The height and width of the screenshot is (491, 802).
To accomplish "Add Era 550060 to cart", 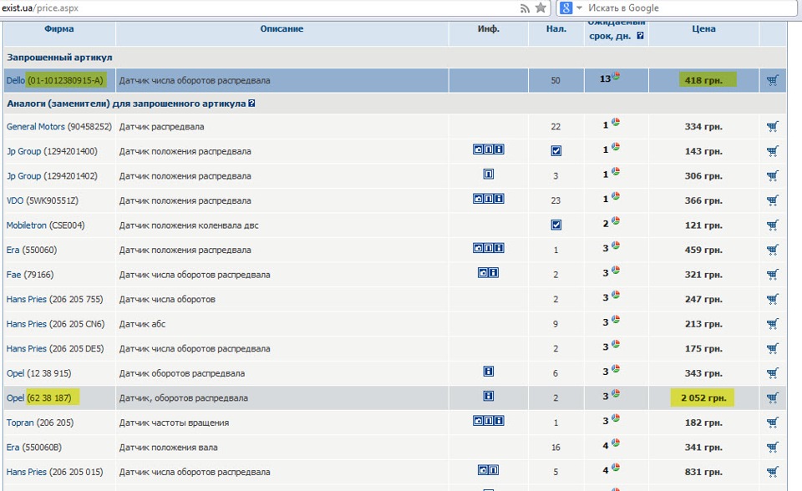I will (x=772, y=250).
